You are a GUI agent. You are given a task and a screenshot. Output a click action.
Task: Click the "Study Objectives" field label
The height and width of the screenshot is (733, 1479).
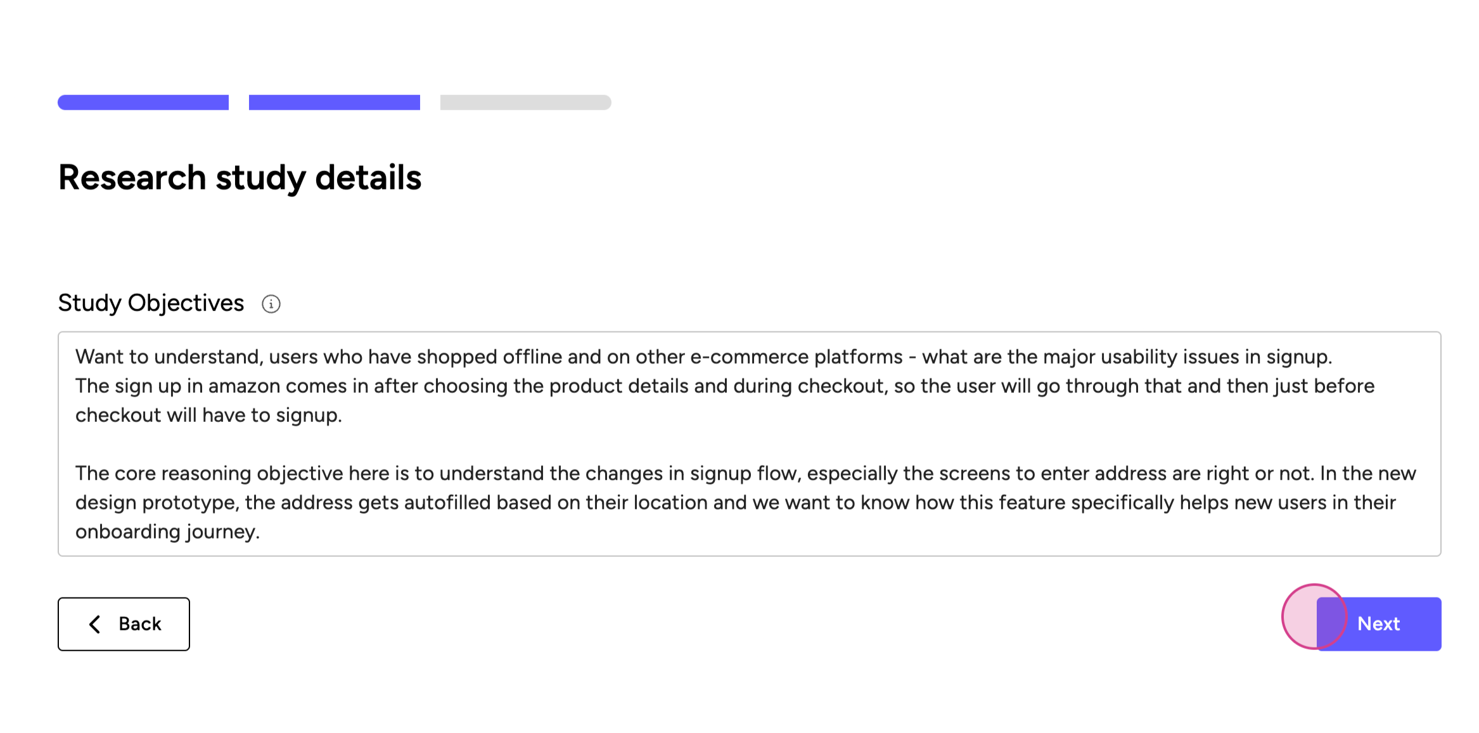[x=151, y=303]
